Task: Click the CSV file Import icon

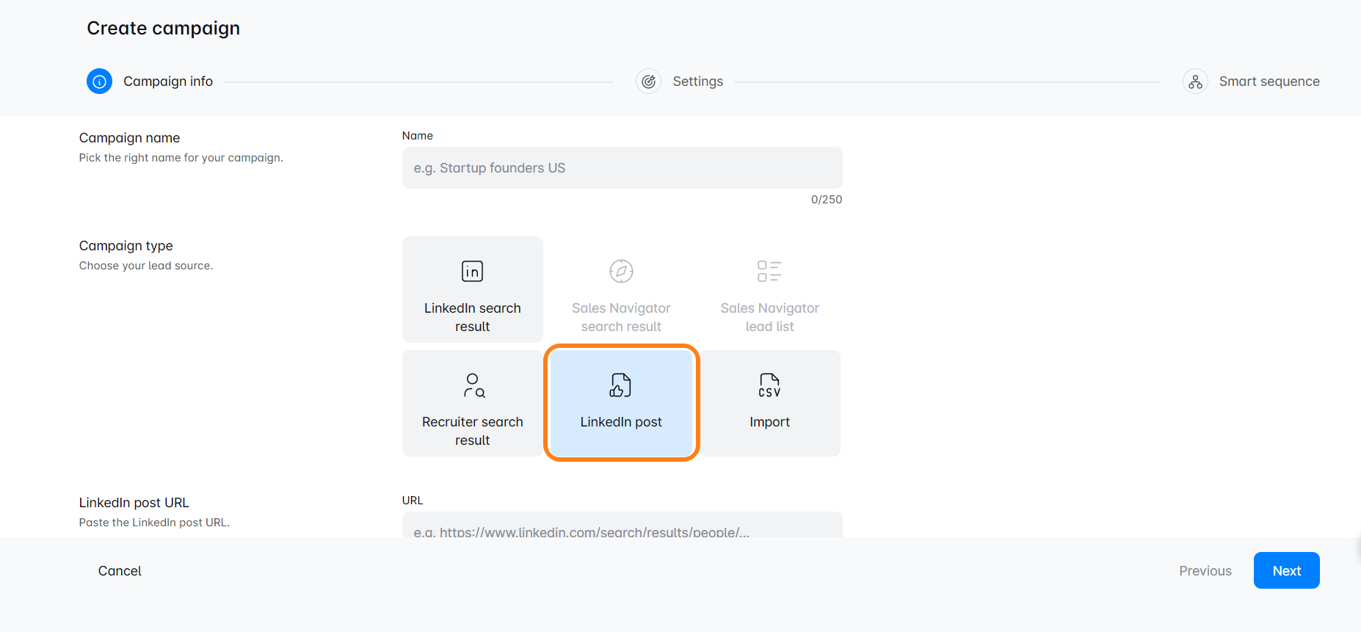Action: (769, 385)
